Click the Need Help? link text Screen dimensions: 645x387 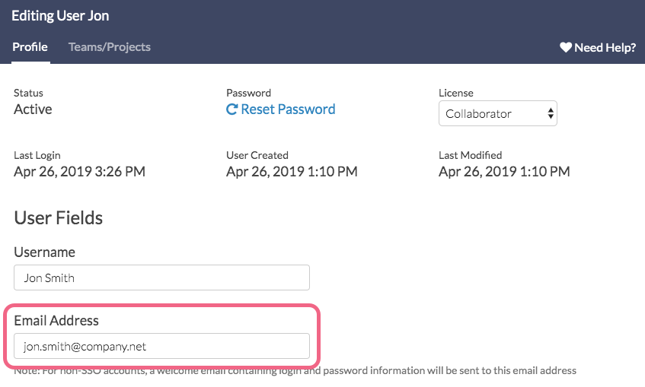(605, 47)
